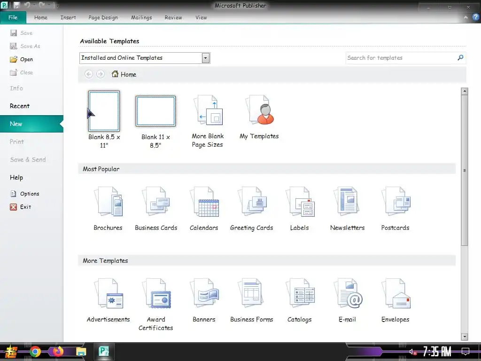Image resolution: width=481 pixels, height=361 pixels.
Task: Click the forward arrow in template navigation
Action: coord(101,74)
